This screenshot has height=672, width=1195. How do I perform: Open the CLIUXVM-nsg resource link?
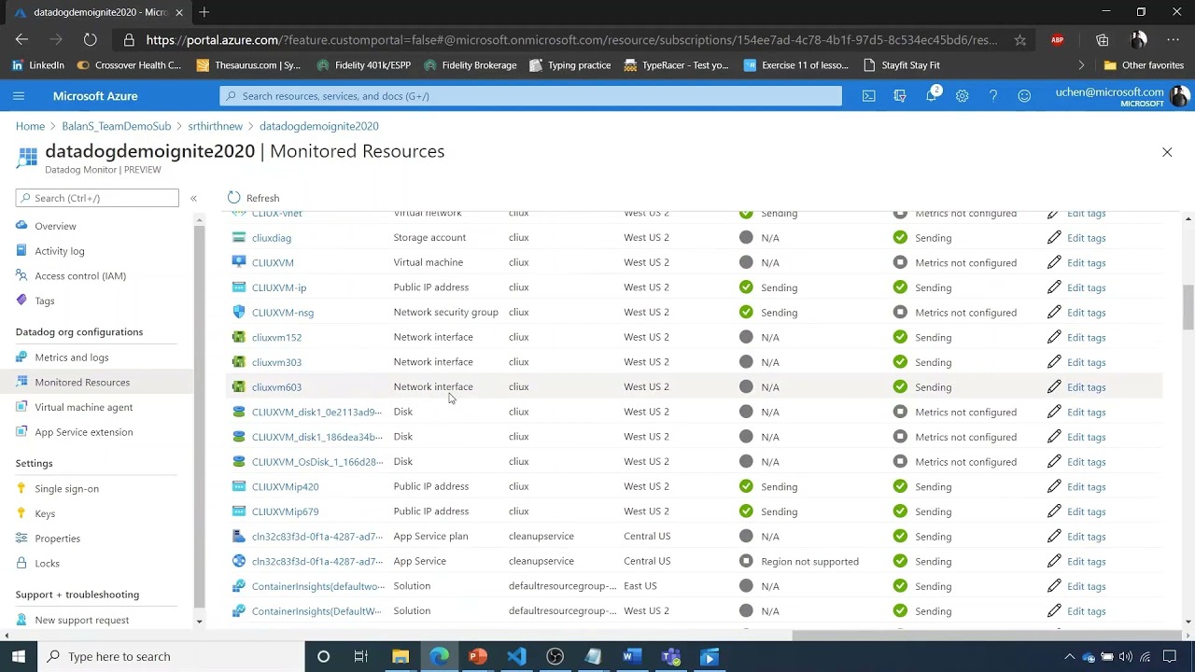283,313
